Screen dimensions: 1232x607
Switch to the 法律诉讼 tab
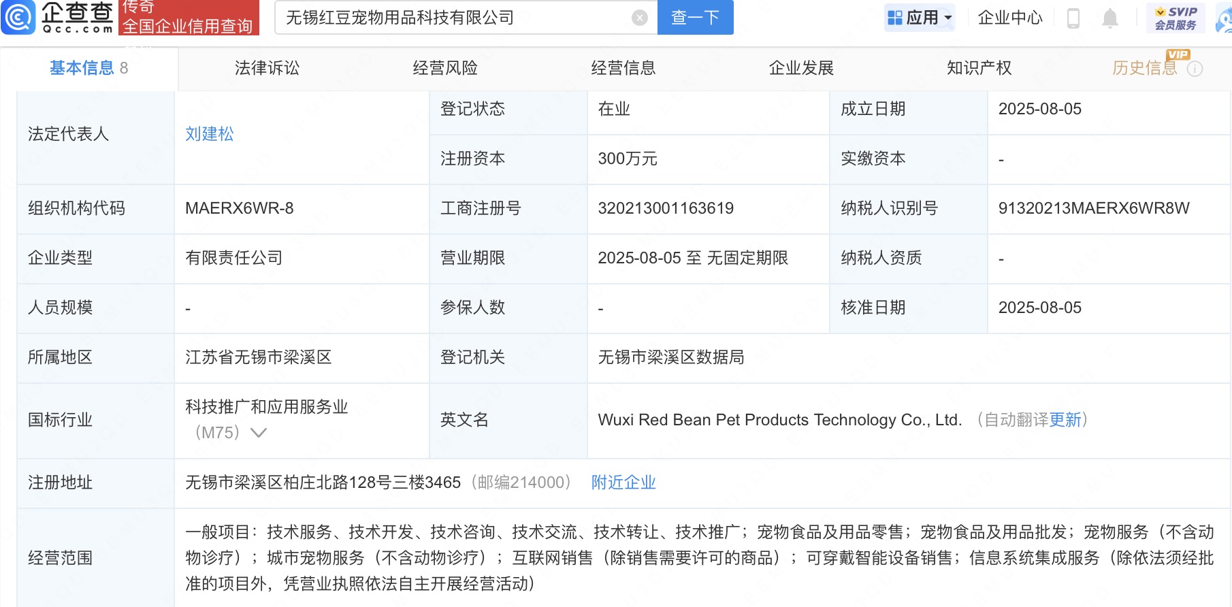coord(267,68)
